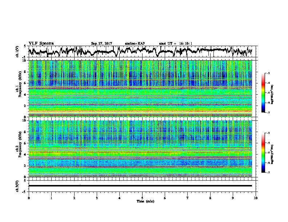Click time axis tick label "3"
This screenshot has height=222, width=288.
pos(97,198)
